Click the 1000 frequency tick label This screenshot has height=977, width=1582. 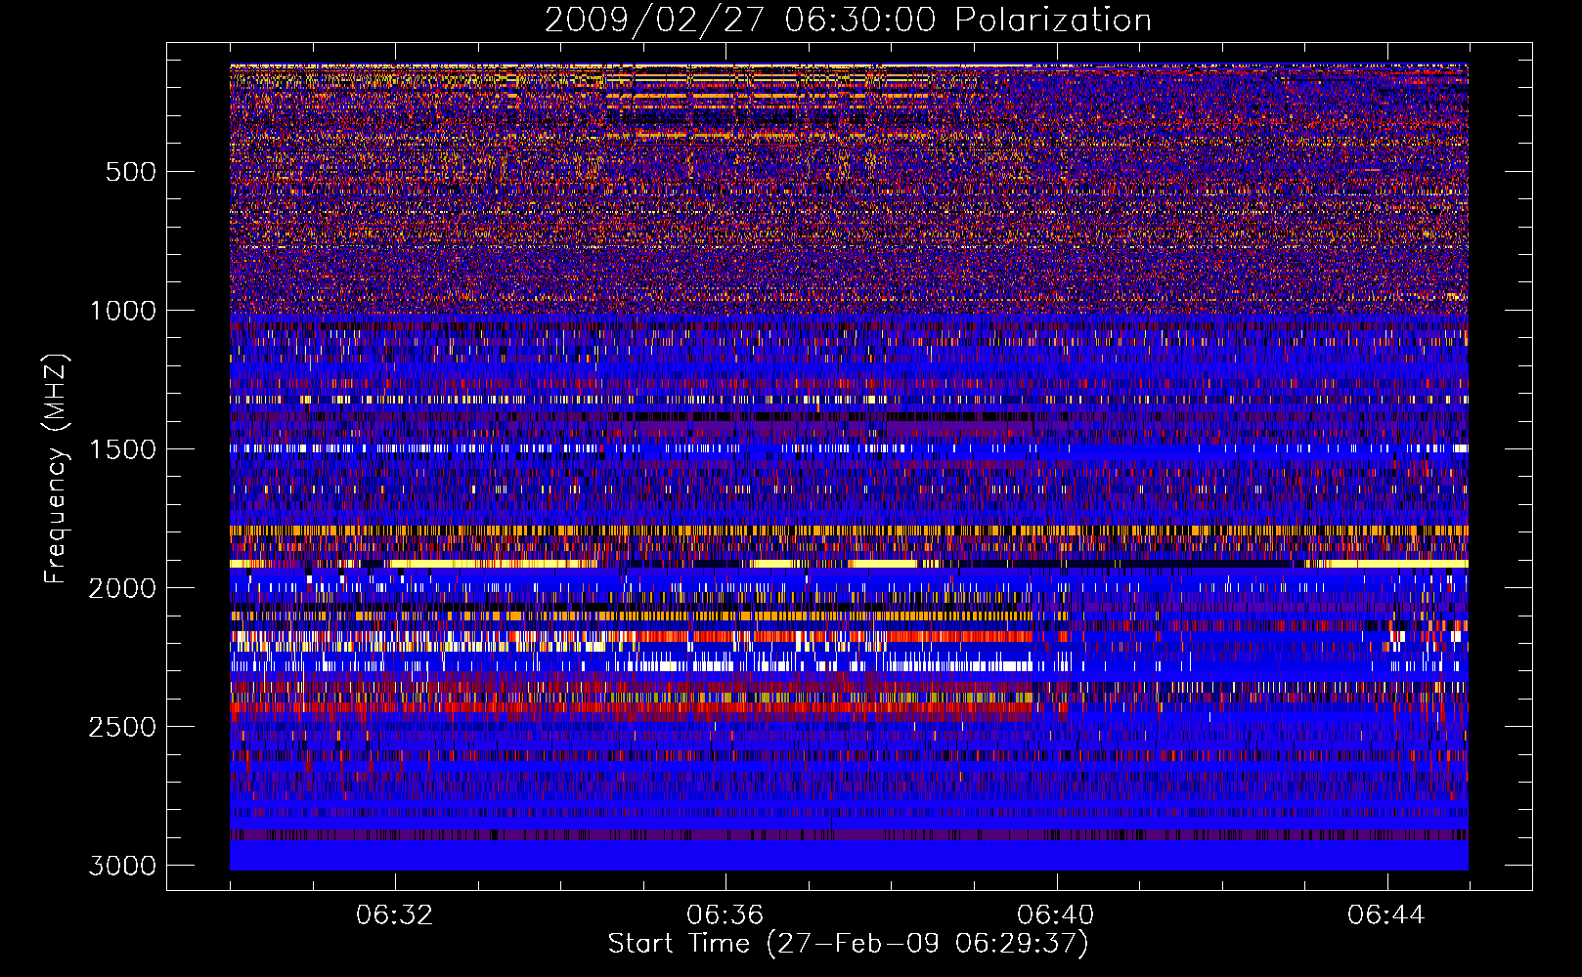pyautogui.click(x=122, y=311)
